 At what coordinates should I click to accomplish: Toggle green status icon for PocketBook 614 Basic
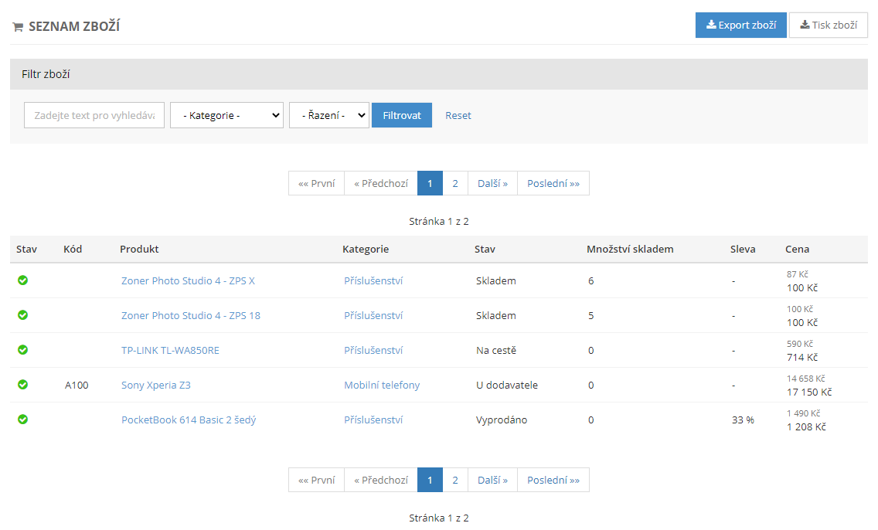[x=23, y=420]
